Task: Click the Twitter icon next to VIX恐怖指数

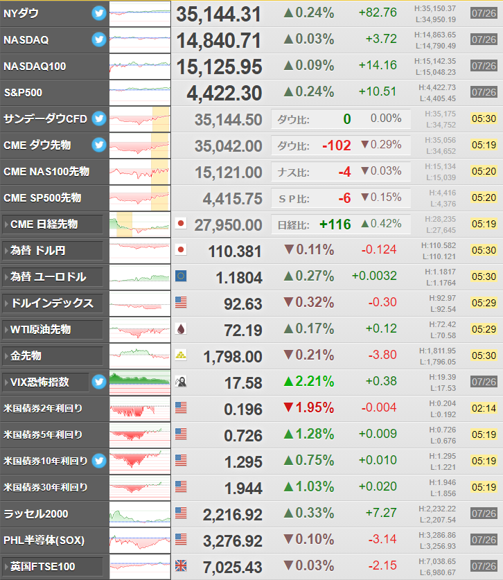Action: pos(99,382)
